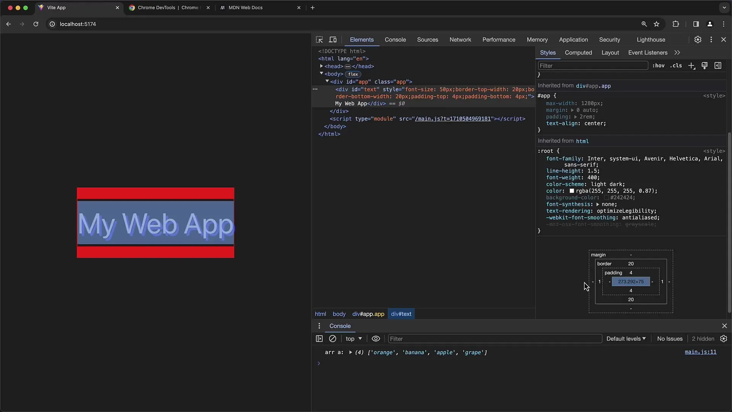Open the Application tab
732x412 pixels.
pos(573,40)
